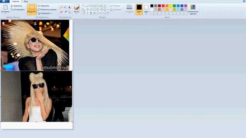Viewport: 246px width, 138px height.
Task: Expand the Кисти brushes dropdown arrow
Action: (76, 14)
